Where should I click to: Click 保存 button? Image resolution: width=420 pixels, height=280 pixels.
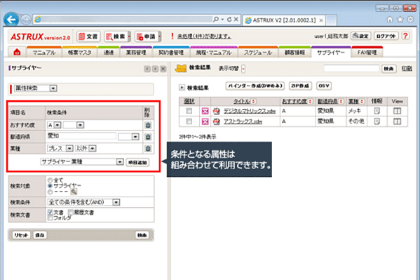(40, 235)
